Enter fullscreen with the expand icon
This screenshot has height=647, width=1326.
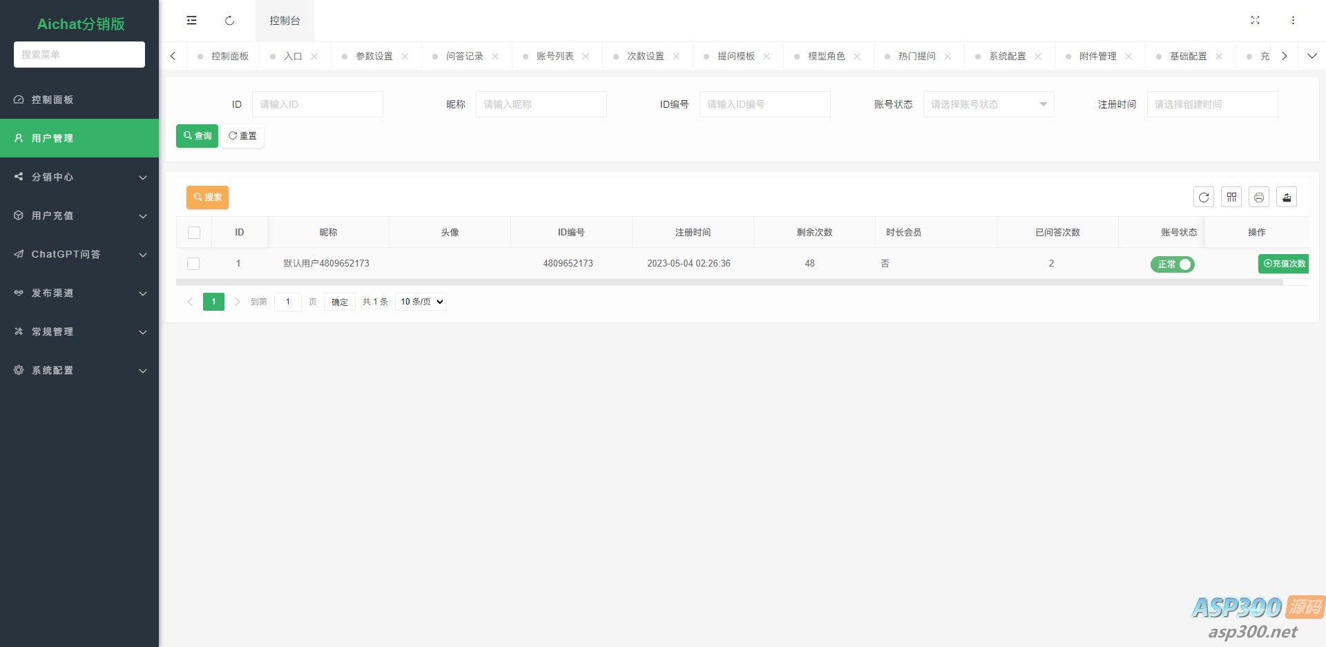click(x=1255, y=21)
